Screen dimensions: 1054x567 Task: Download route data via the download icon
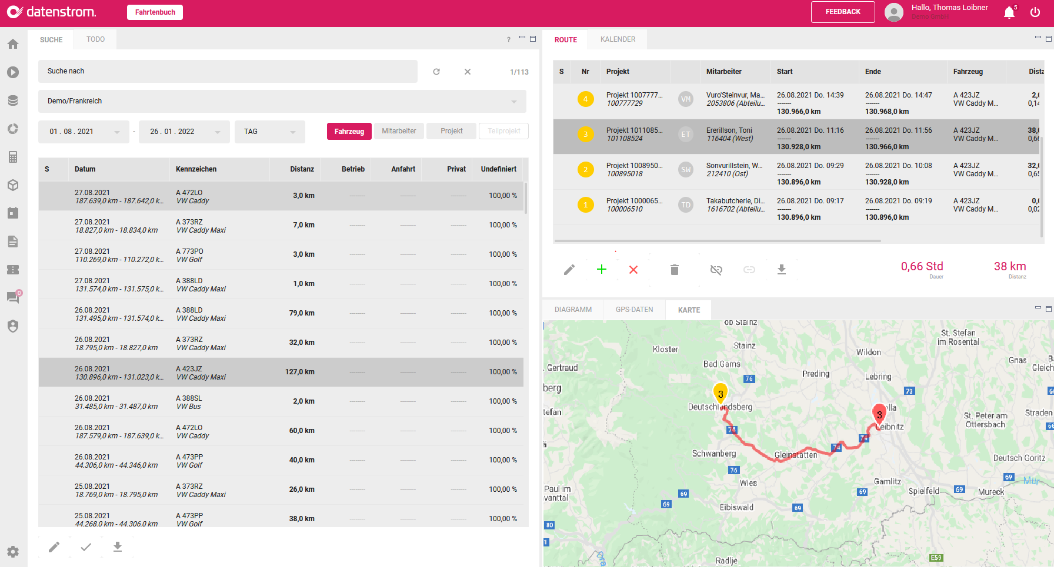coord(782,270)
